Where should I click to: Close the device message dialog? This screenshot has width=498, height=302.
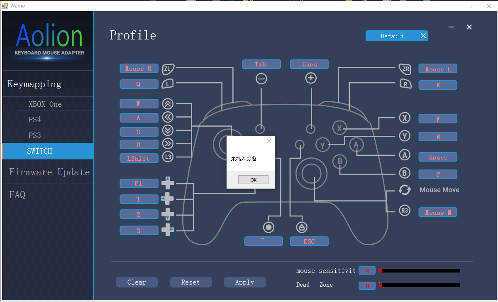[269, 141]
